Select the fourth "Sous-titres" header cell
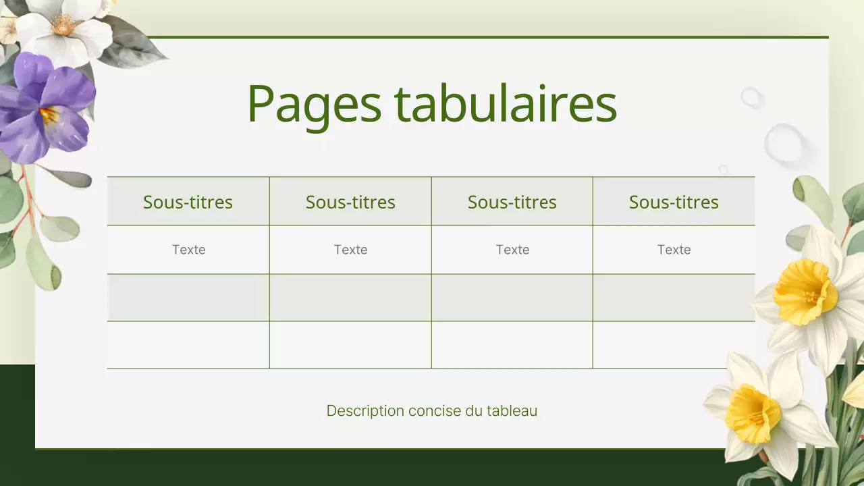This screenshot has width=864, height=486. click(x=674, y=201)
